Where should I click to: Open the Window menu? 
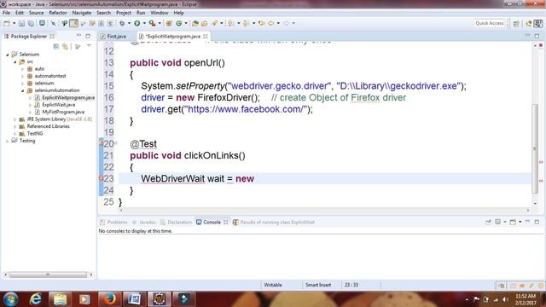pos(160,13)
